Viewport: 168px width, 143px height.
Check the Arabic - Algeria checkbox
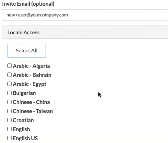point(9,66)
